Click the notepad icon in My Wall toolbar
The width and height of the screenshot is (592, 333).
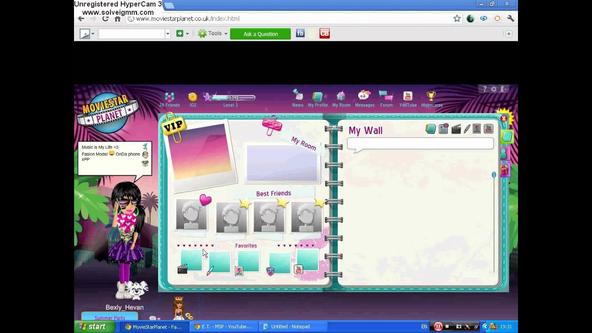point(443,129)
